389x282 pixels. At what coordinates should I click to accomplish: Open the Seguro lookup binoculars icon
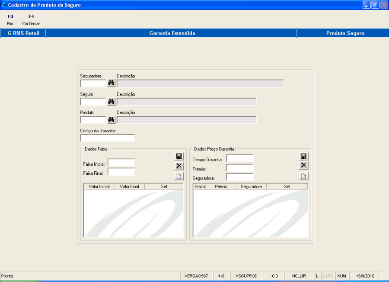point(111,101)
